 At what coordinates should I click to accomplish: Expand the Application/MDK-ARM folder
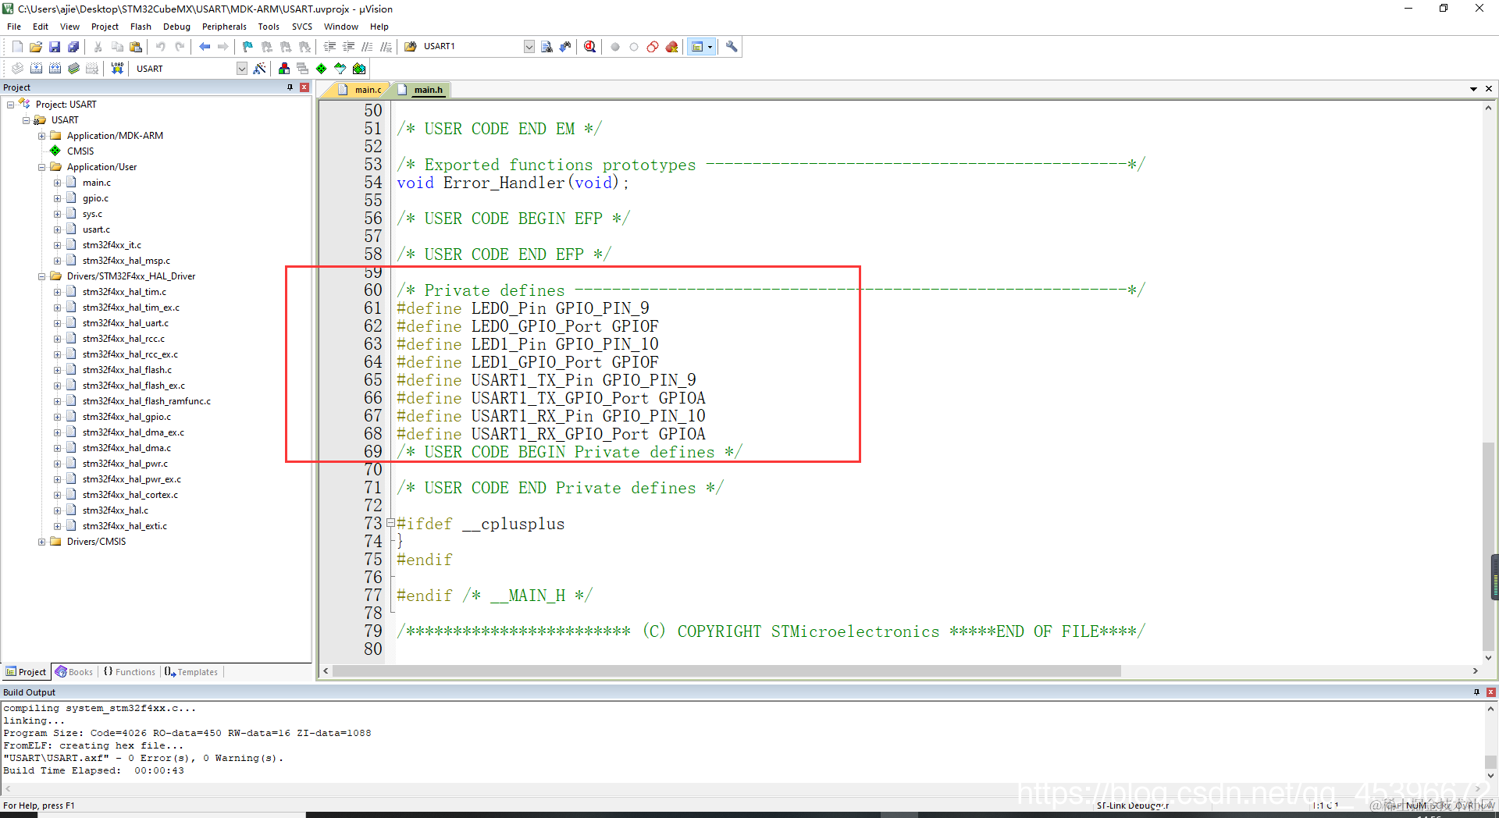41,136
